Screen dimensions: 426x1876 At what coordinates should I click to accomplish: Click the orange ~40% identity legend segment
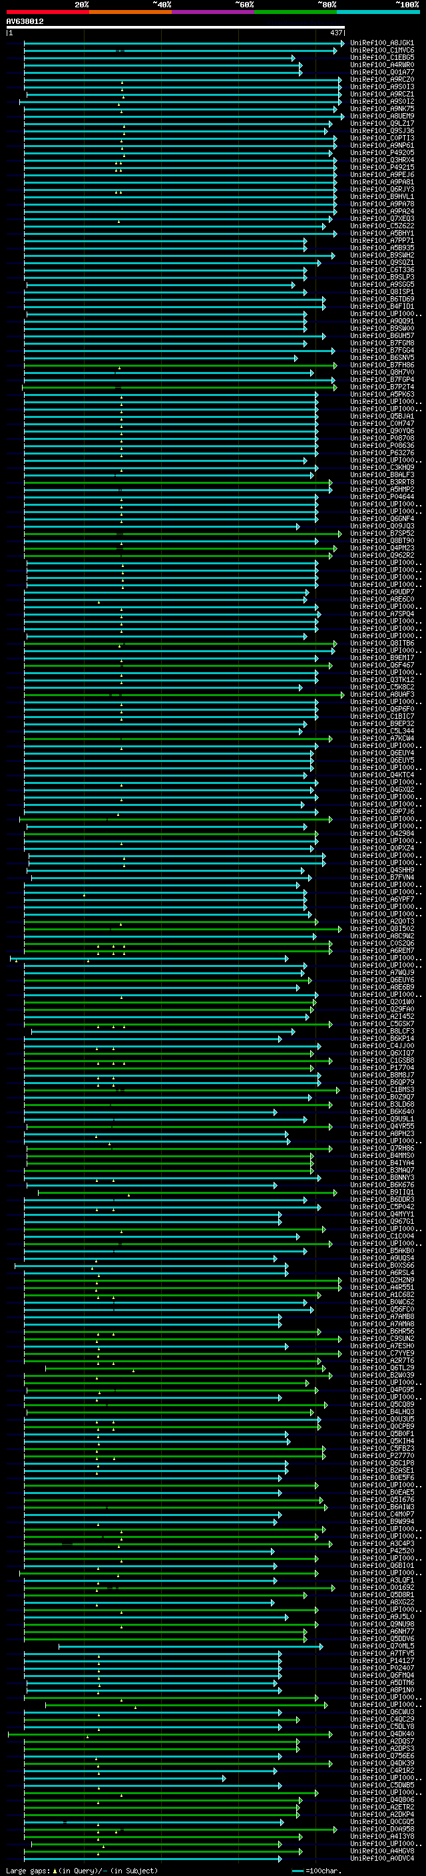(130, 12)
